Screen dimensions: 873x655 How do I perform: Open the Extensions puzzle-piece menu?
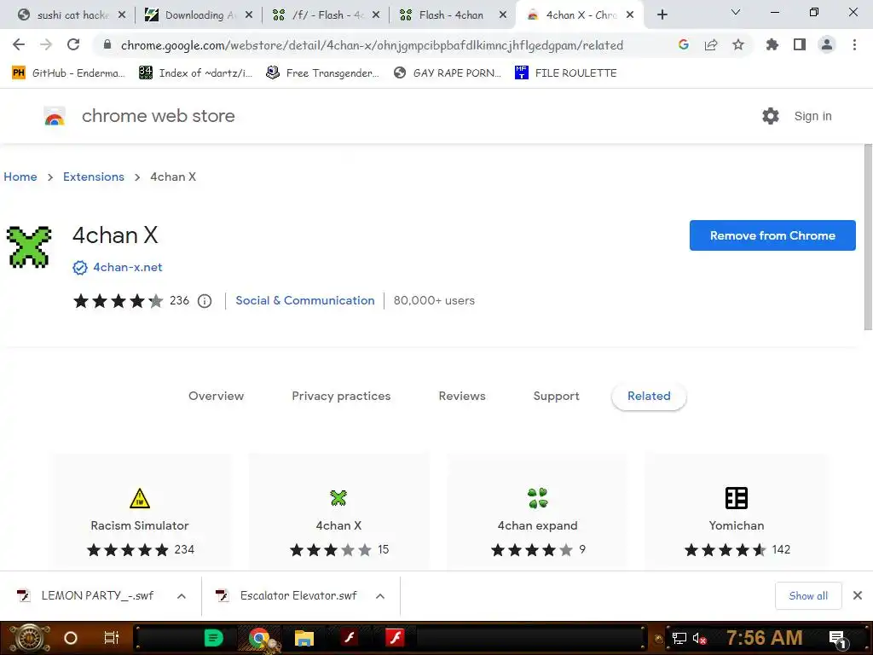pos(772,44)
